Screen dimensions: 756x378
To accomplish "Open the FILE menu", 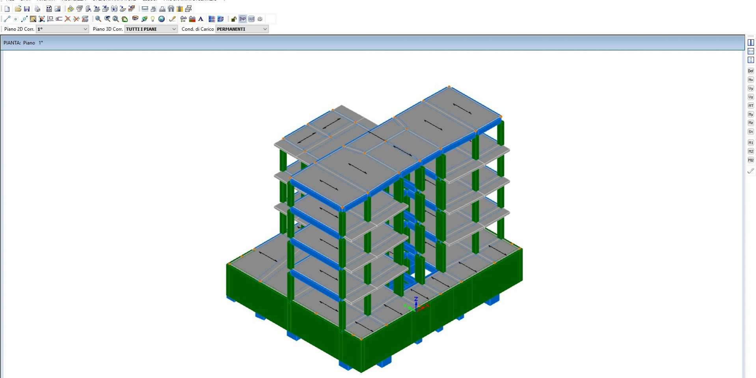I will (11, 1).
